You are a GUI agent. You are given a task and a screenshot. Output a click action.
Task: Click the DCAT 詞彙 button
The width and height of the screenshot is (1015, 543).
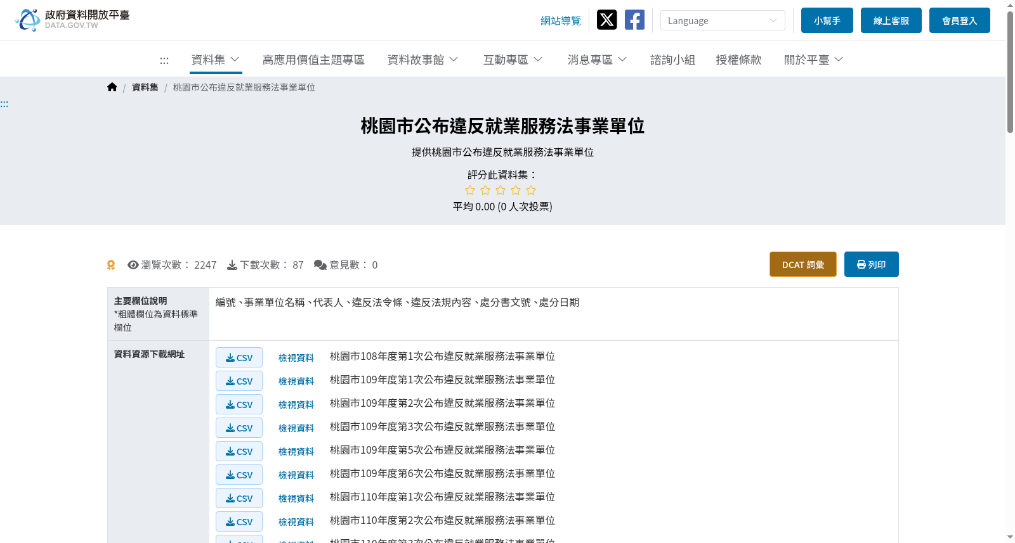tap(803, 264)
